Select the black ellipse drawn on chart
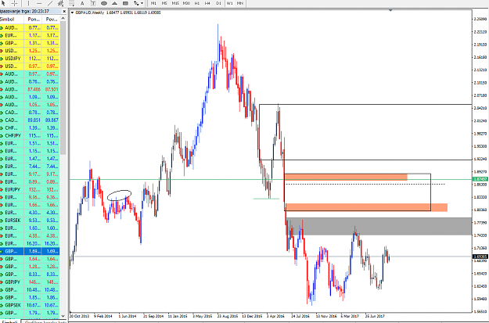 click(x=119, y=196)
